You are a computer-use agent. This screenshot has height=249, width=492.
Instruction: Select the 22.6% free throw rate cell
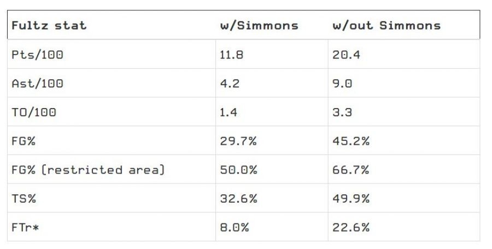(351, 227)
